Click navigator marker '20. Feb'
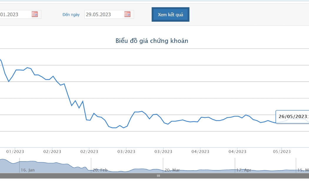Viewport: 309px width, 185px height. (100, 170)
